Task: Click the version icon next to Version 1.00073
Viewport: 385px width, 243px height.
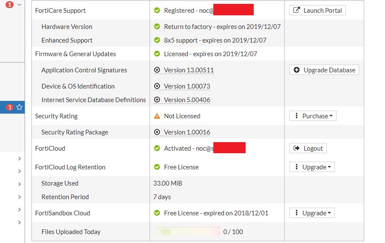Action: pyautogui.click(x=157, y=86)
